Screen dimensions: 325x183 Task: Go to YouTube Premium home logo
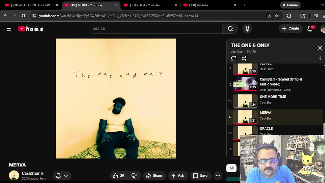coord(30,29)
